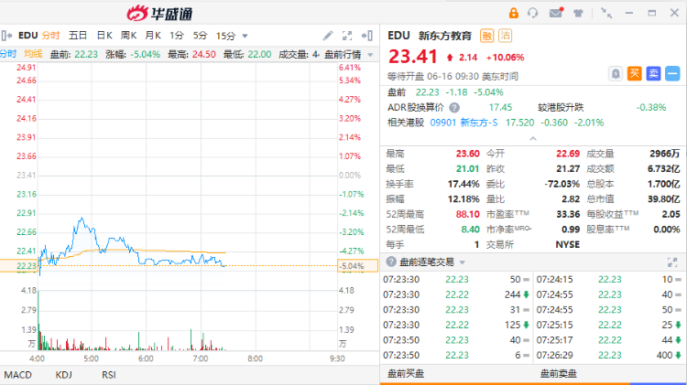The height and width of the screenshot is (385, 687).
Task: Click the 52周最高 value 88.10
Action: (467, 214)
